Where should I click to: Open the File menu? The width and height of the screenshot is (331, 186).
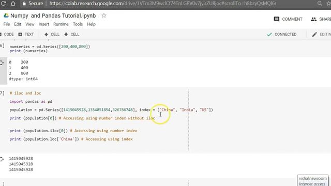(7, 24)
